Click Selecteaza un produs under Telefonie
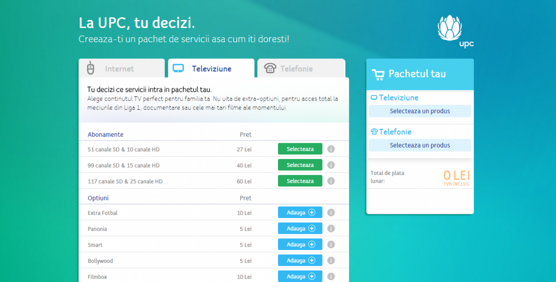This screenshot has height=282, width=556. tap(420, 145)
